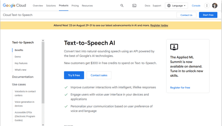Go to the Pricing menu item

(x=75, y=6)
